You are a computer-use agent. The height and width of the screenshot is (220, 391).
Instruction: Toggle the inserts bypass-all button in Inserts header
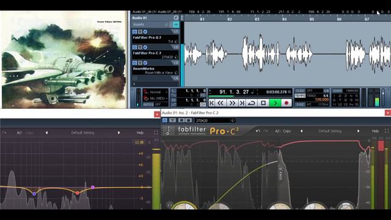click(x=177, y=24)
